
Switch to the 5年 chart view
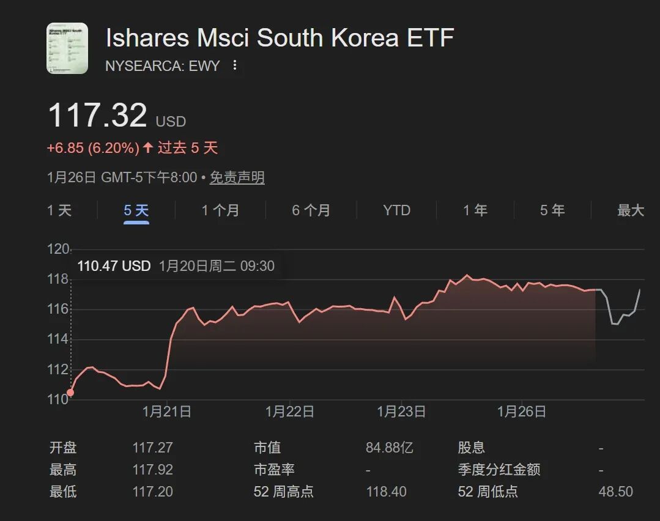pyautogui.click(x=552, y=210)
